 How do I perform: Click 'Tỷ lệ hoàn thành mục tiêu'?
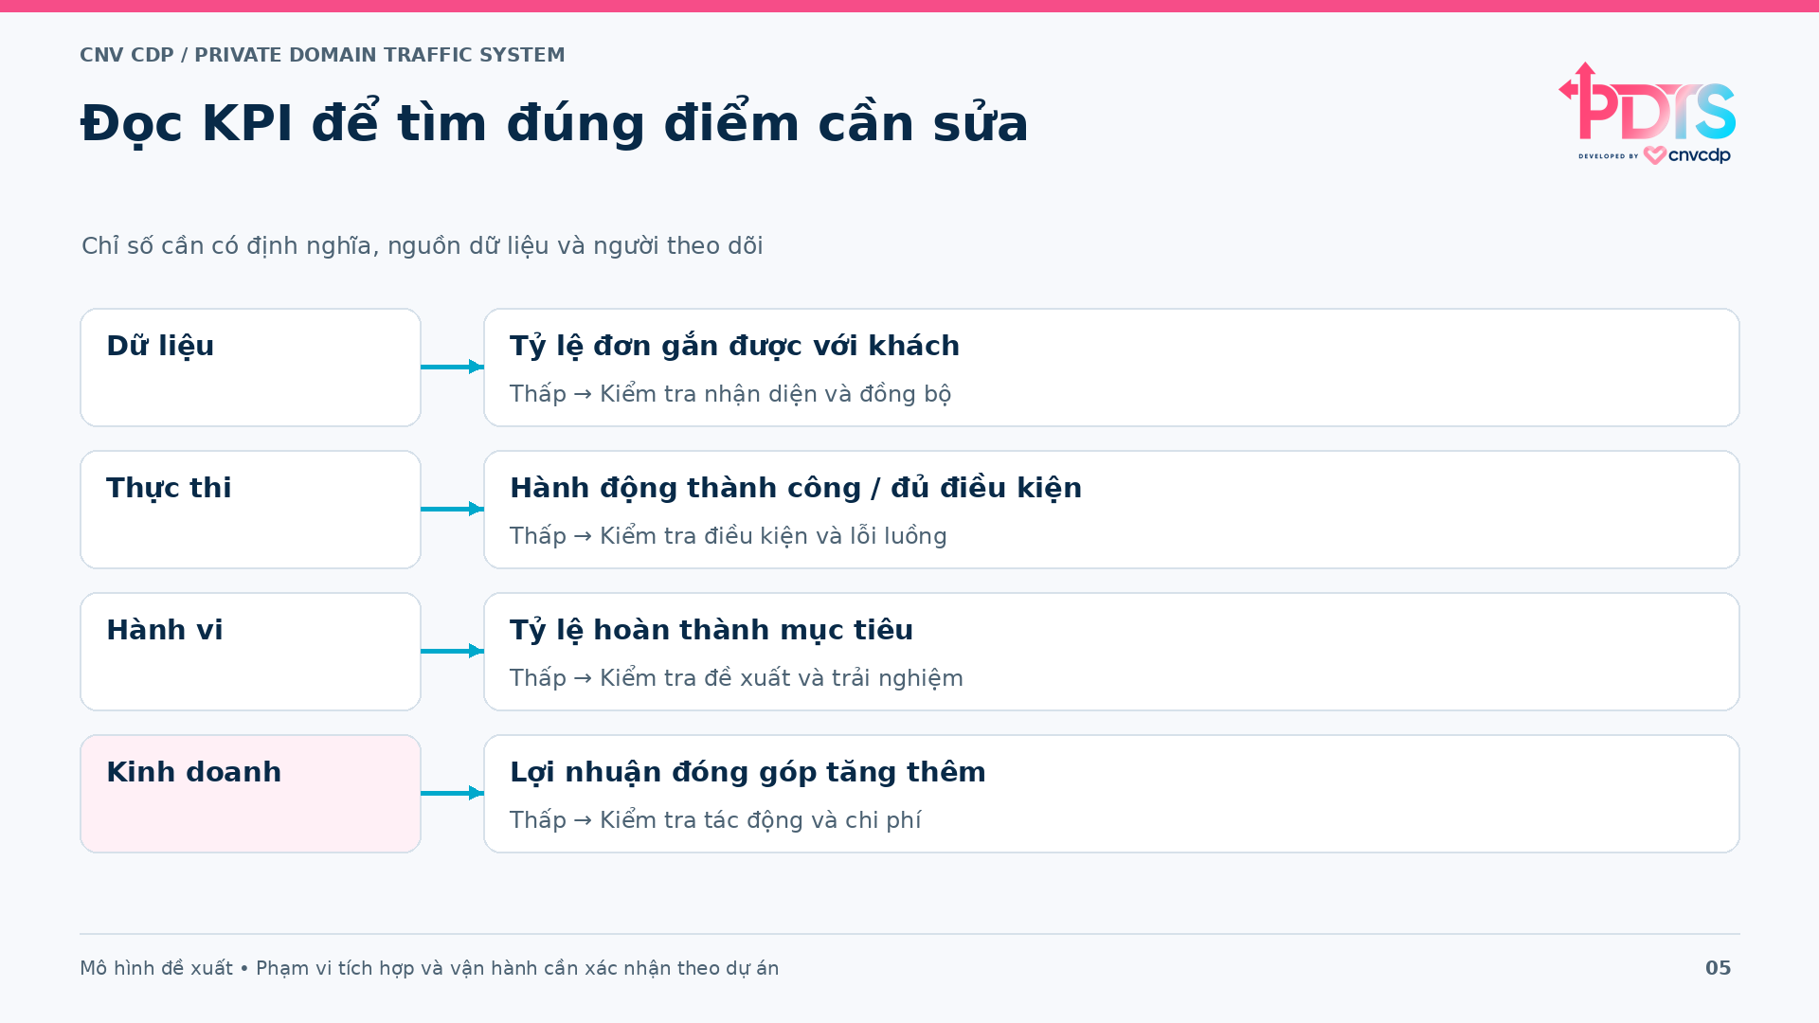click(711, 631)
